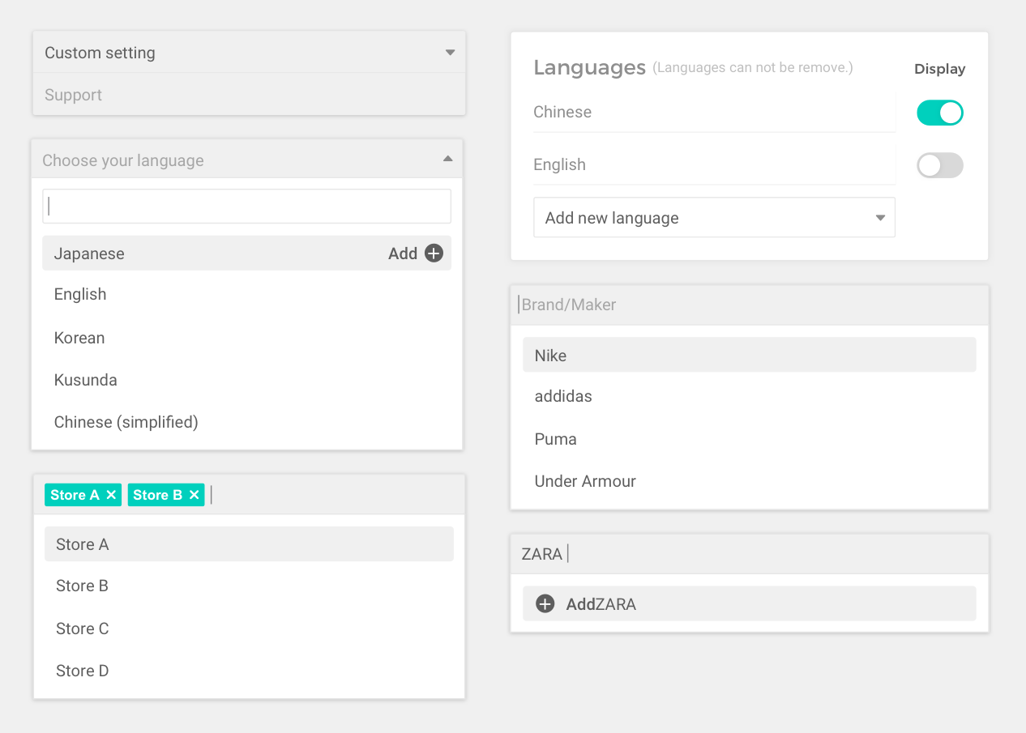Select Store D in the dropdown list
This screenshot has height=733, width=1026.
tap(83, 671)
